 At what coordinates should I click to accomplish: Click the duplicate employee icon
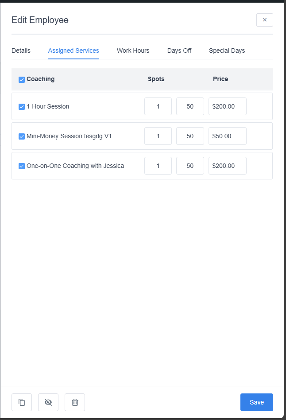(x=22, y=402)
